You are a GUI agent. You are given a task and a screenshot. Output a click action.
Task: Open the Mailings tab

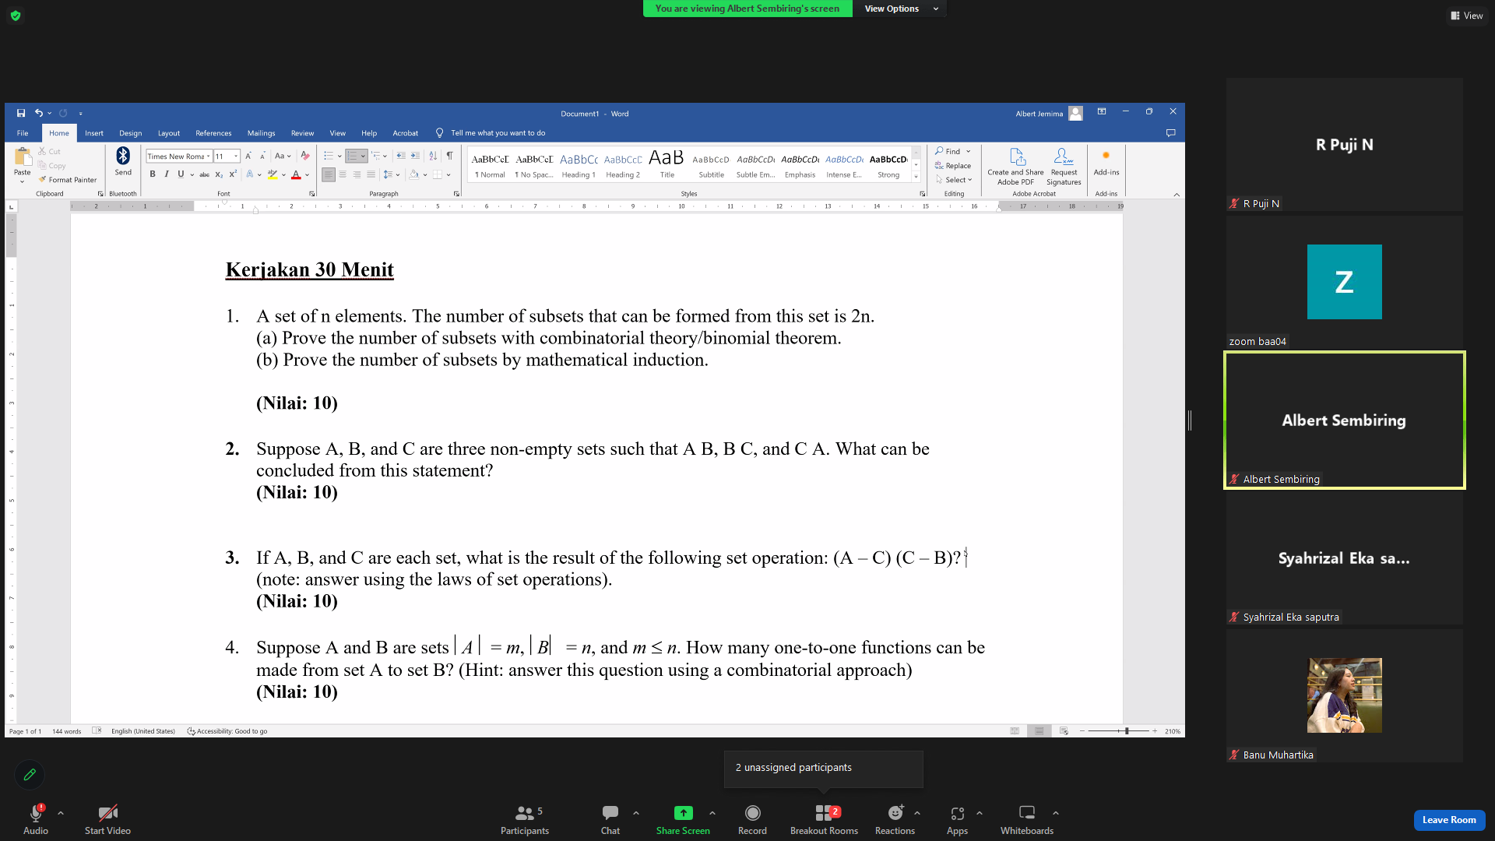pyautogui.click(x=261, y=133)
